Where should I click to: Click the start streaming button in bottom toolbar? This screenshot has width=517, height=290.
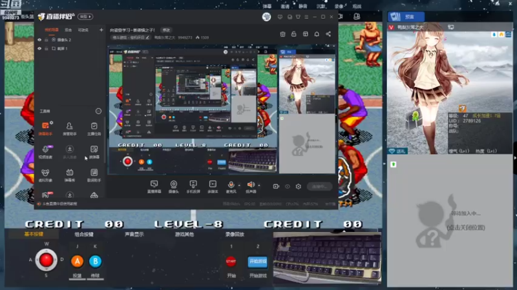[319, 186]
